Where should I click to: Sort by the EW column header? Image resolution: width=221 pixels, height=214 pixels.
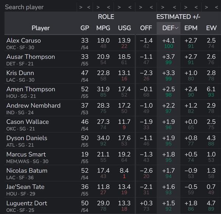click(211, 28)
